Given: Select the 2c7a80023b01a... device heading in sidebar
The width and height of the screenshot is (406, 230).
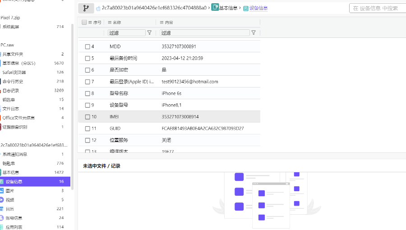Looking at the screenshot, I should (34, 145).
